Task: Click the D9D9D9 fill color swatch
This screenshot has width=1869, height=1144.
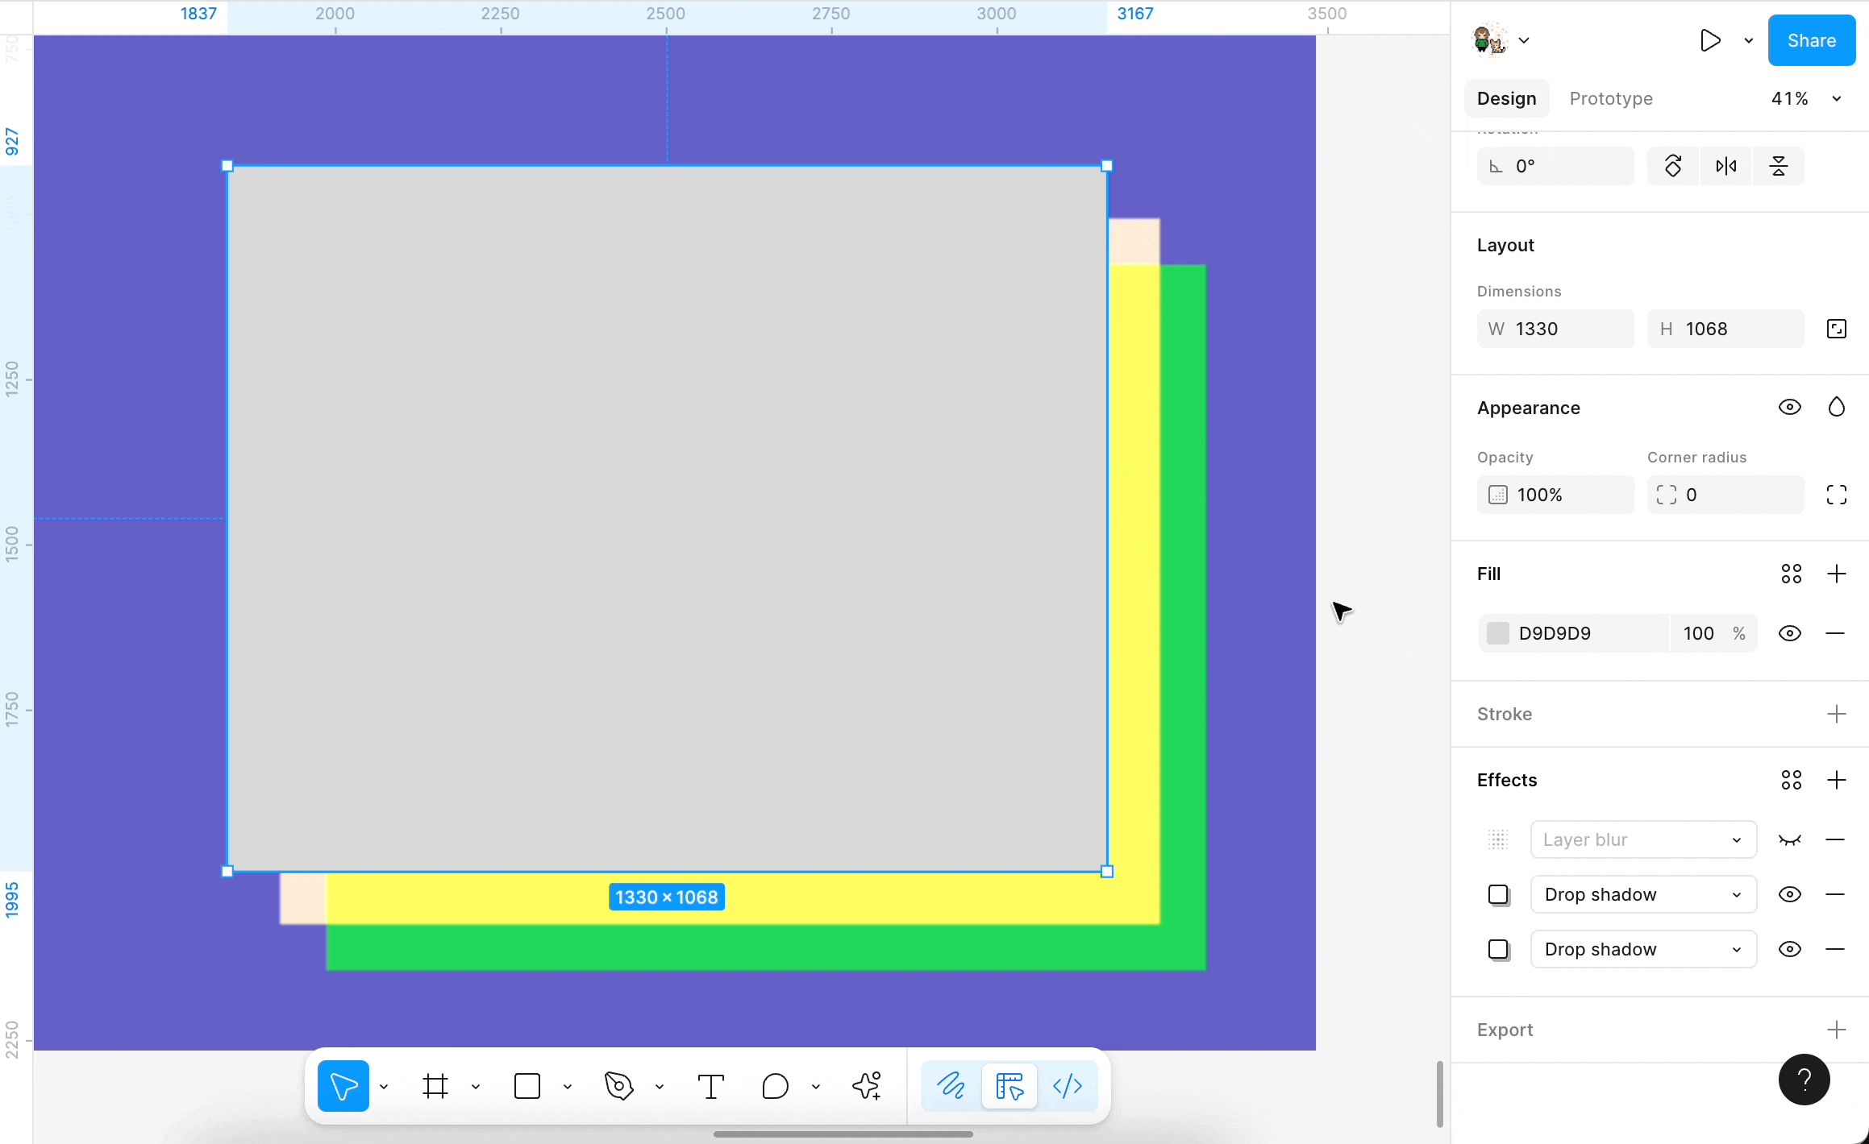Action: pos(1497,633)
